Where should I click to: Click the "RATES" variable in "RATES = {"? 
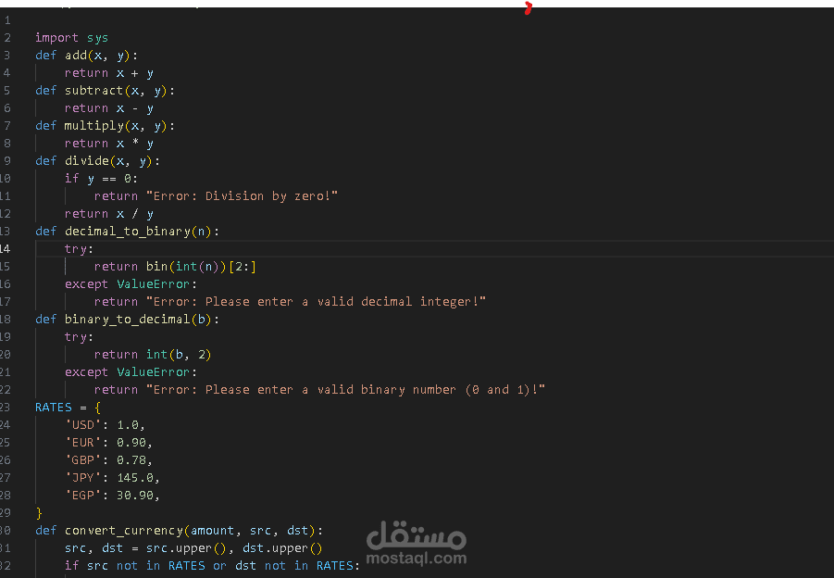coord(53,408)
